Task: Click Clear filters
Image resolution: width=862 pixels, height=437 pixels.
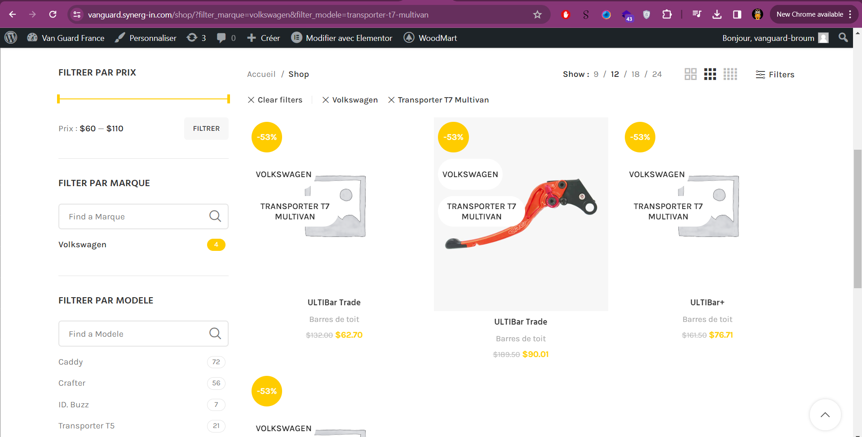Action: (x=275, y=100)
